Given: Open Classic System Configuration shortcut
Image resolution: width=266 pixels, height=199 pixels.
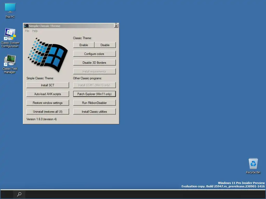Looking at the screenshot, I should click(10, 38).
